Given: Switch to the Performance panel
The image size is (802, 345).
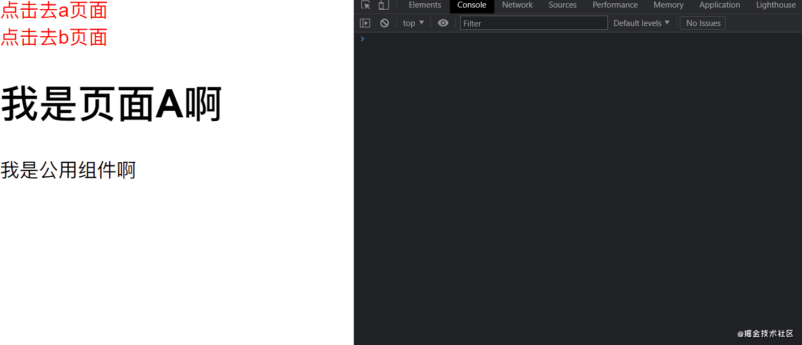Looking at the screenshot, I should pyautogui.click(x=615, y=5).
